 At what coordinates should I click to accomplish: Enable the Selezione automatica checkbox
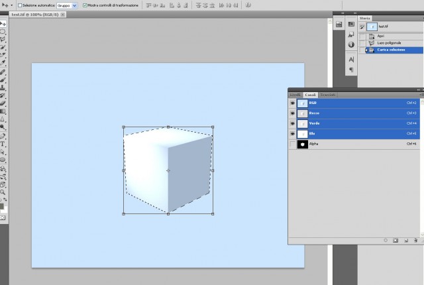pyautogui.click(x=20, y=5)
